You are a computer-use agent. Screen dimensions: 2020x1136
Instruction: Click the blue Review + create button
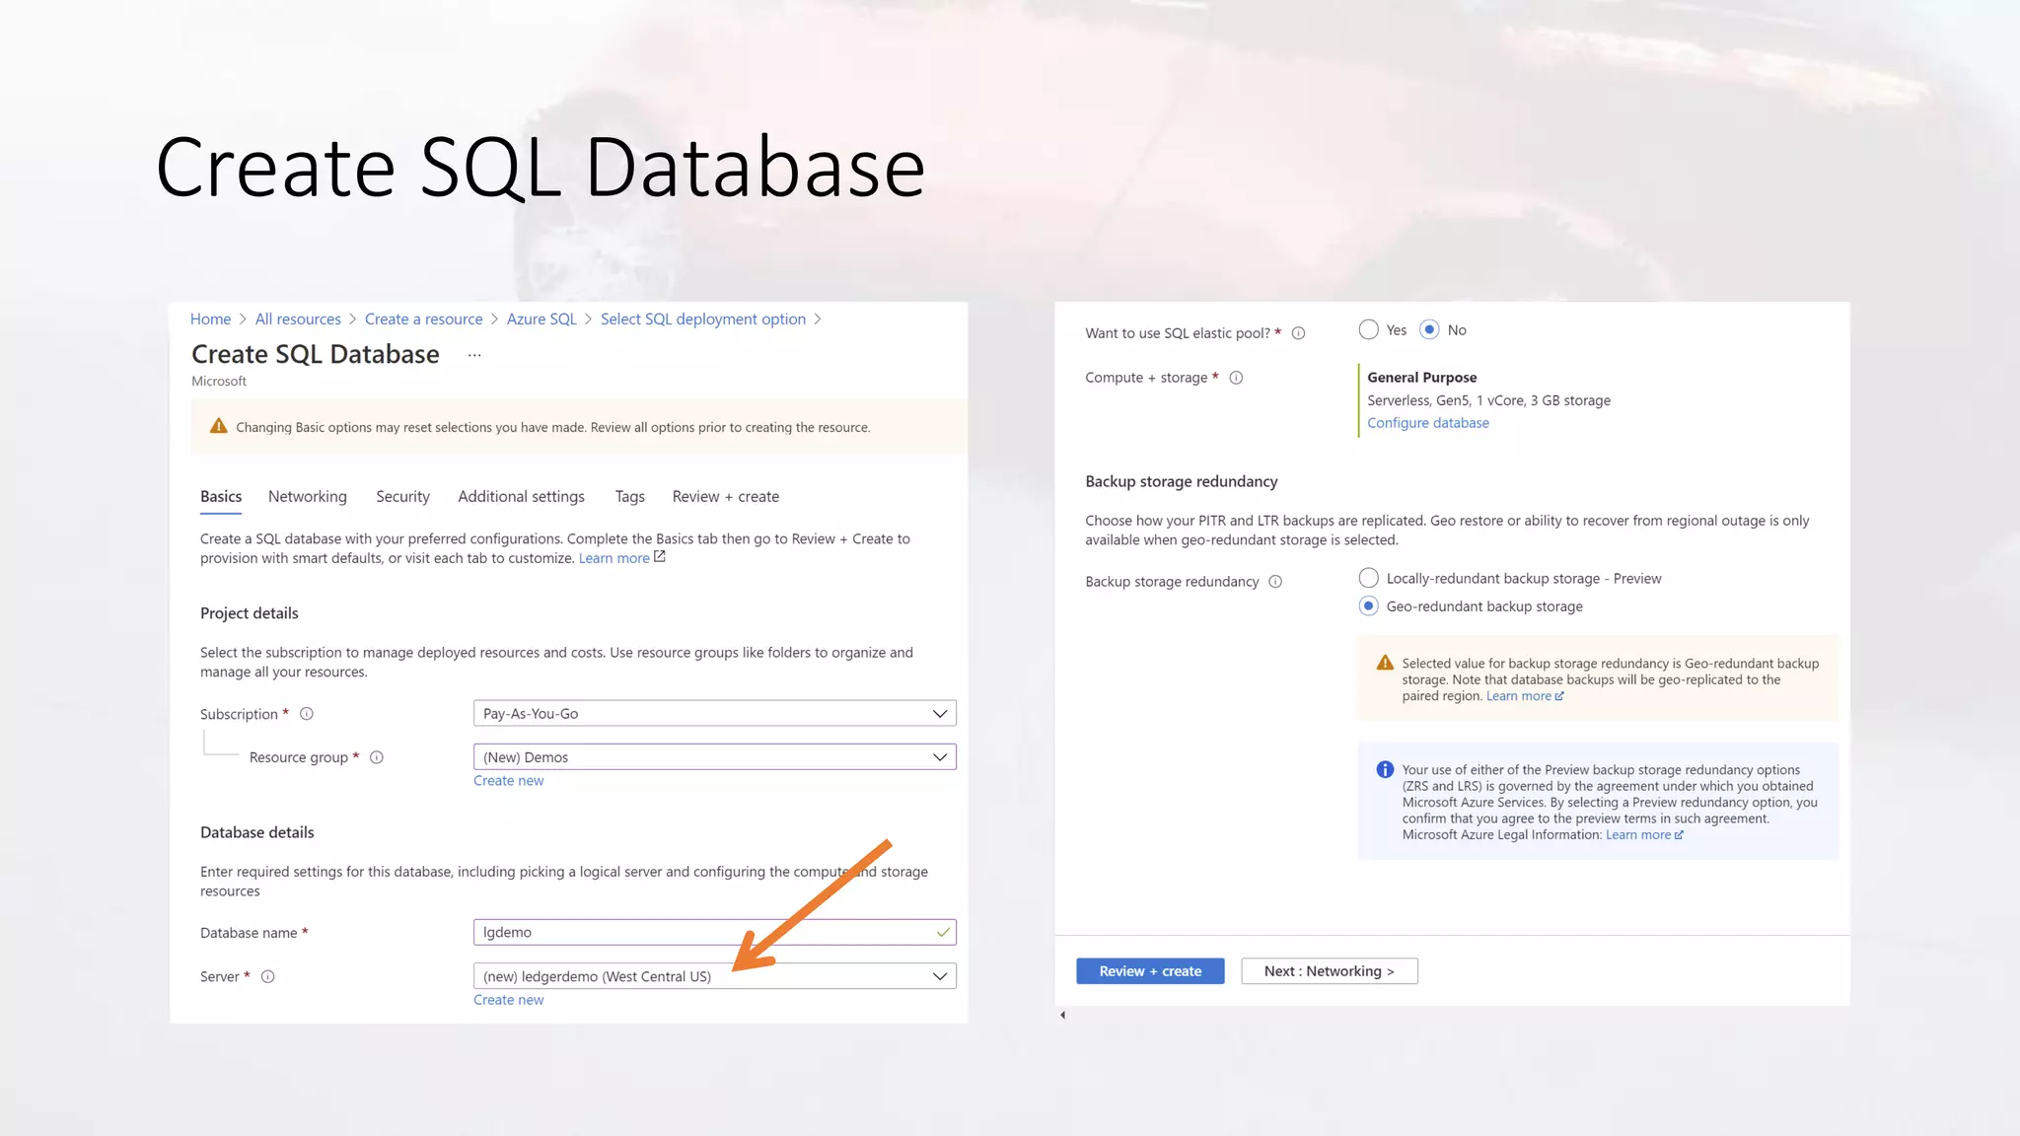pos(1150,971)
